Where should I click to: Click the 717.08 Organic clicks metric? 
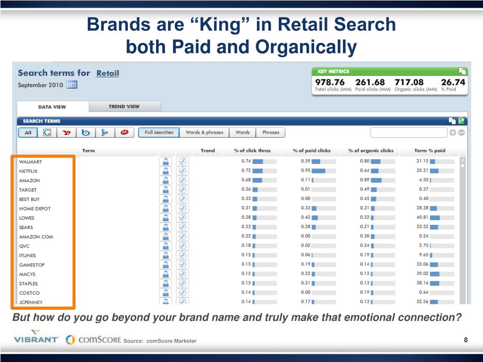[416, 85]
